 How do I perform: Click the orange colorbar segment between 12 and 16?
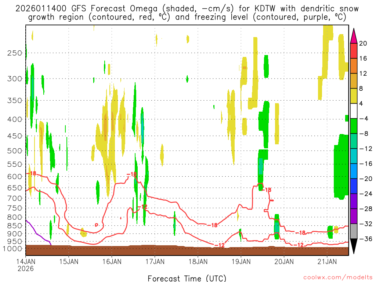[x=354, y=66]
